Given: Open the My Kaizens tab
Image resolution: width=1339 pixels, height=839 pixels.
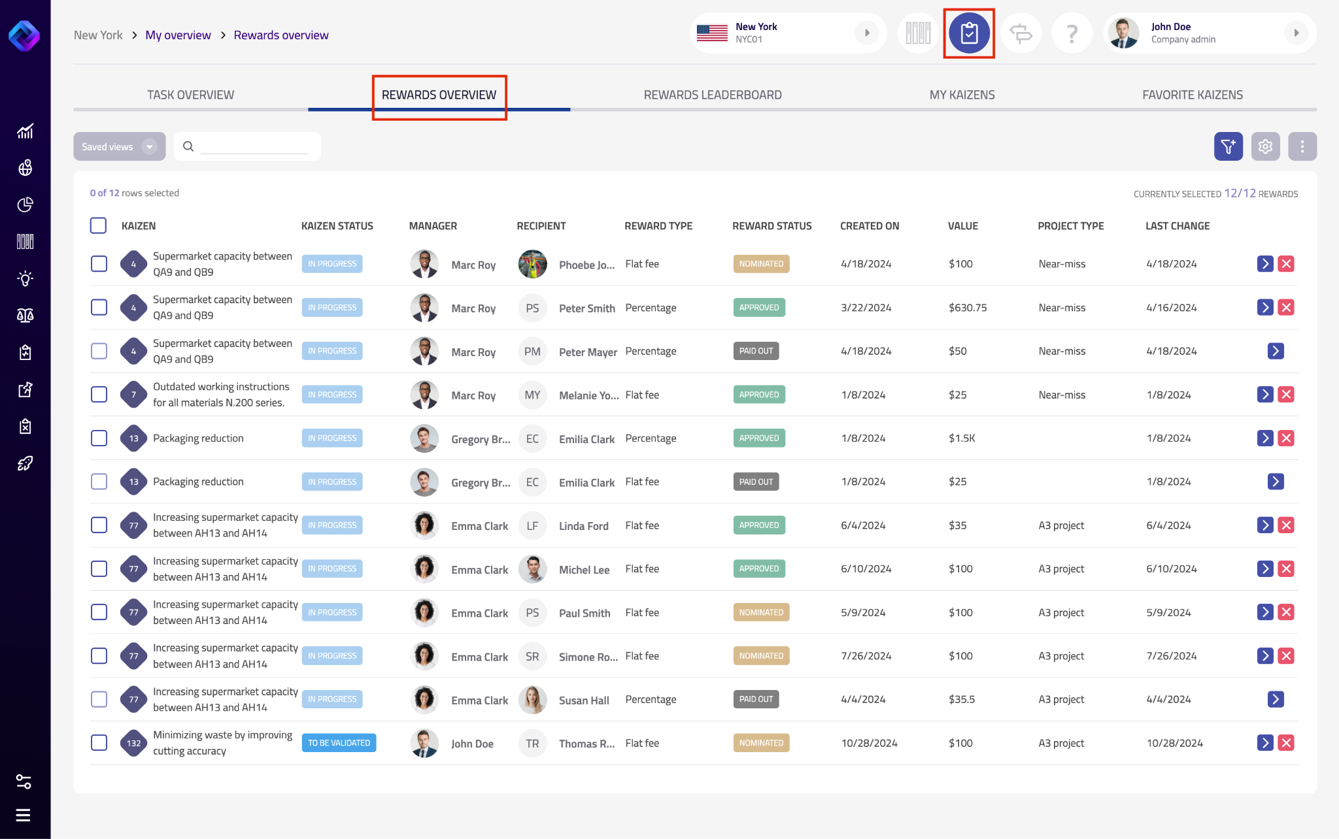Looking at the screenshot, I should [962, 95].
